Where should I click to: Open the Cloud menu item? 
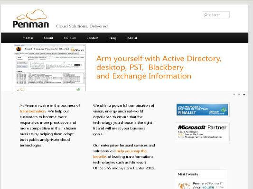pos(48,38)
